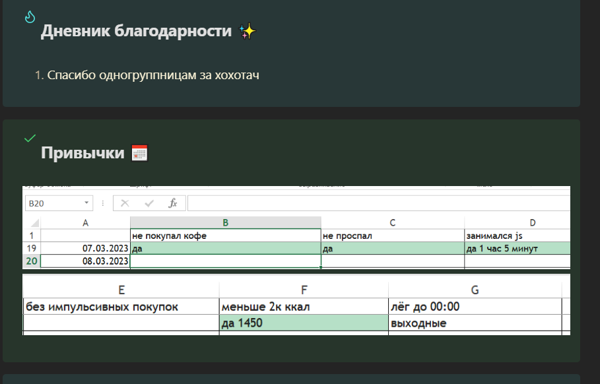Select row 19 header
The width and height of the screenshot is (600, 384).
coord(31,249)
